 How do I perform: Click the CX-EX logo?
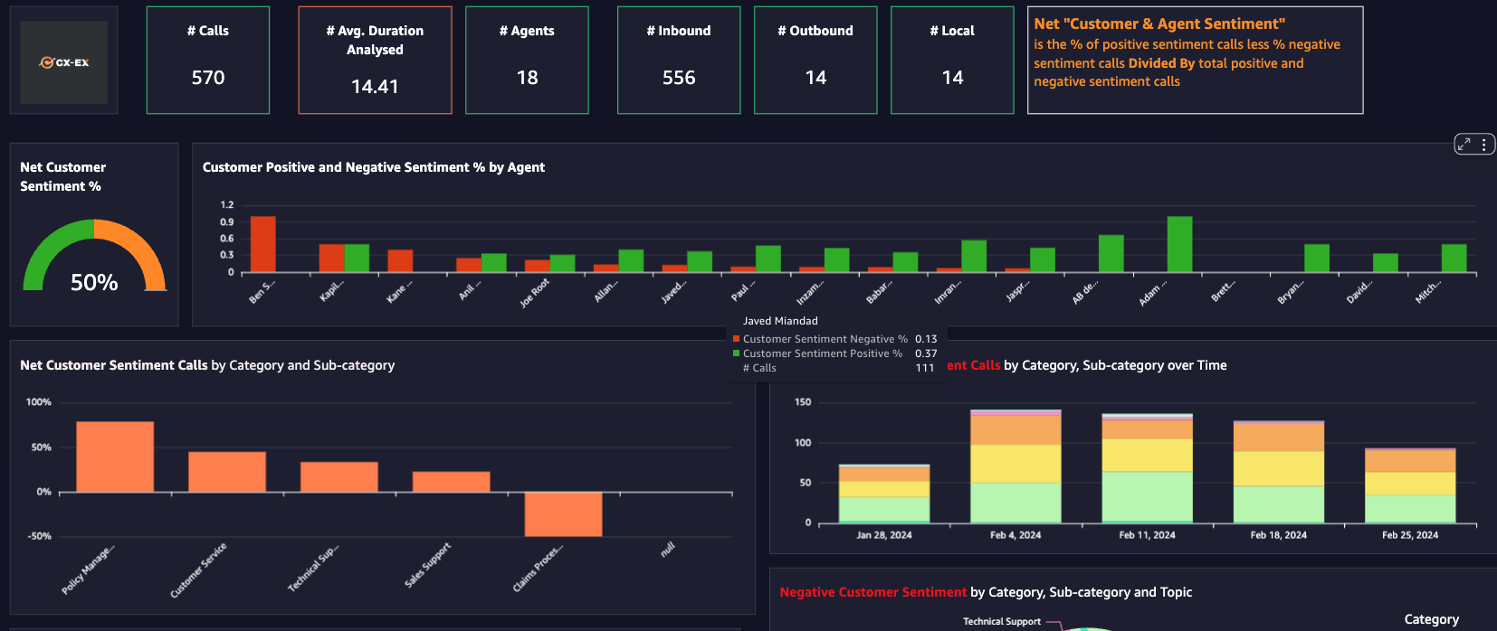[63, 61]
